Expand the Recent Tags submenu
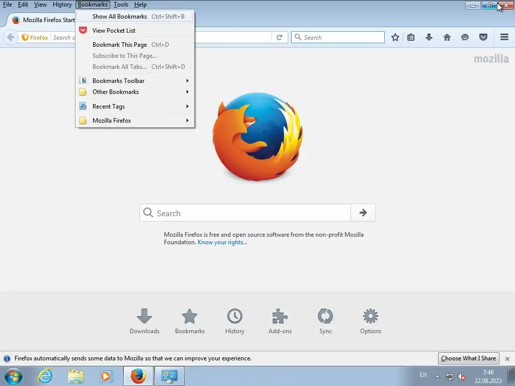This screenshot has height=386, width=515. pyautogui.click(x=136, y=107)
